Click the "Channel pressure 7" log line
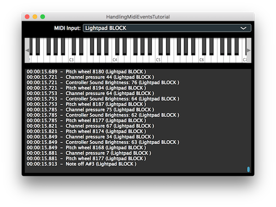 click(108, 153)
